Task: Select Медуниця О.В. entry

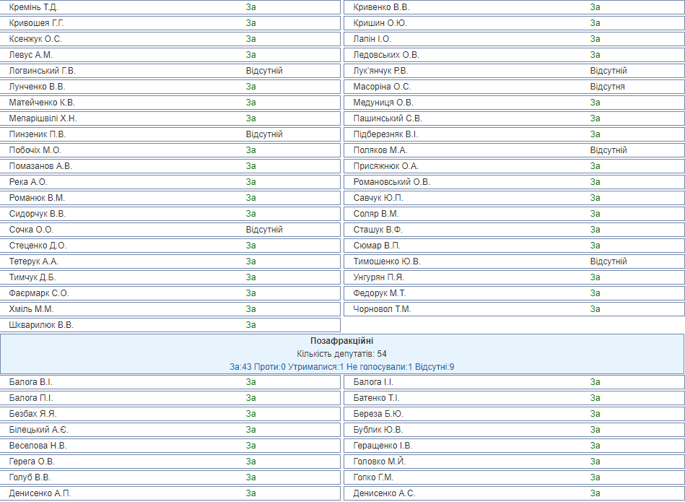Action: pyautogui.click(x=514, y=103)
